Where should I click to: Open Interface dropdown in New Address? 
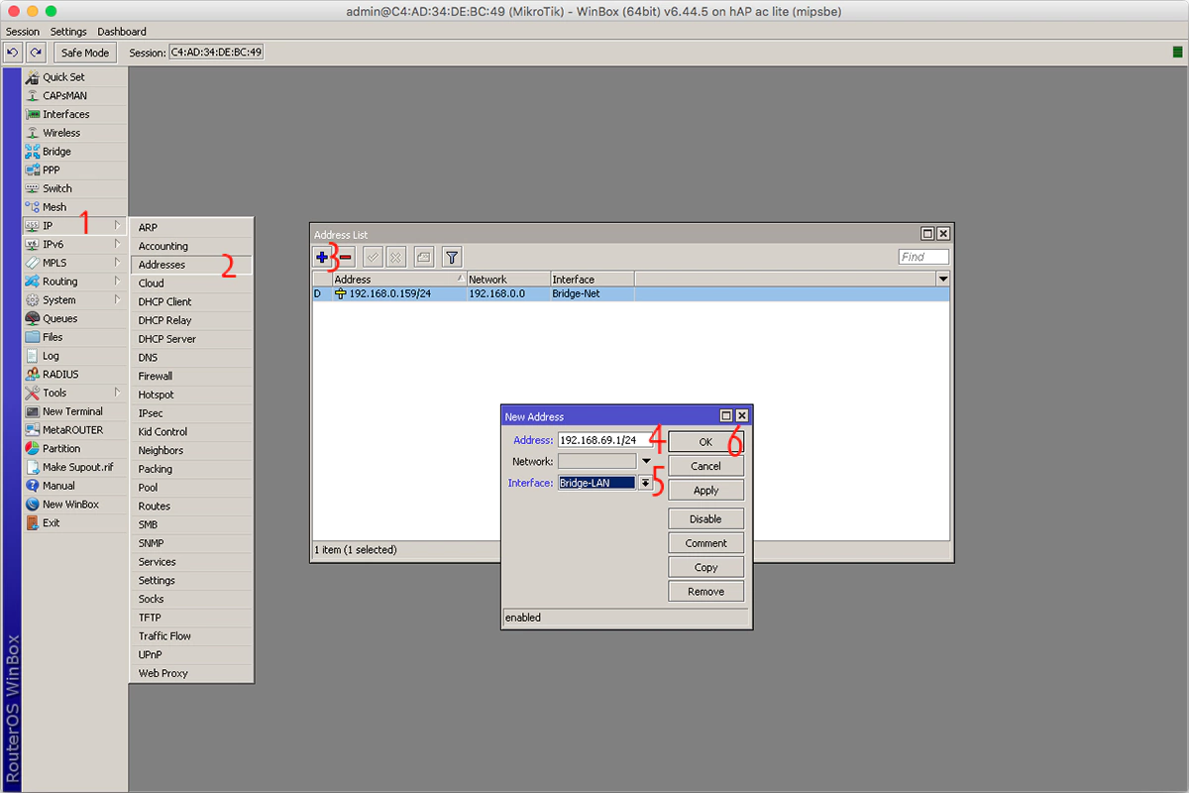point(645,483)
